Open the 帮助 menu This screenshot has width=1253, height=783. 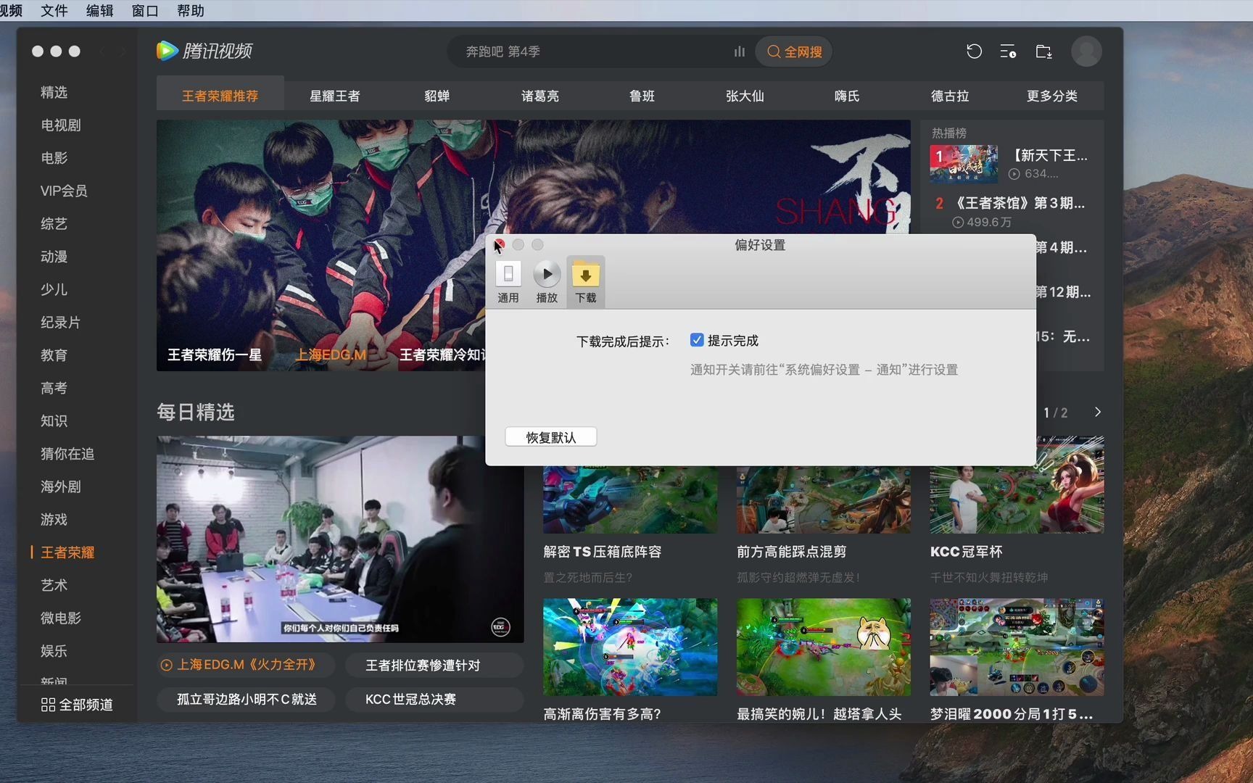[191, 11]
